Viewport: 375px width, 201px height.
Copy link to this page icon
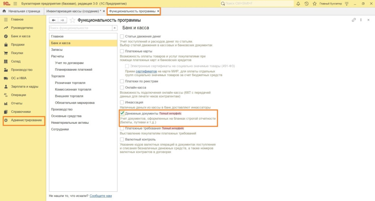tap(354, 20)
